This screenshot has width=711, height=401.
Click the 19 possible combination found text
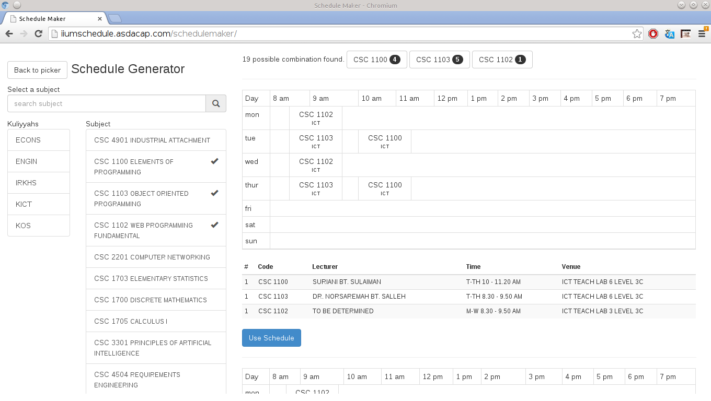pyautogui.click(x=293, y=60)
